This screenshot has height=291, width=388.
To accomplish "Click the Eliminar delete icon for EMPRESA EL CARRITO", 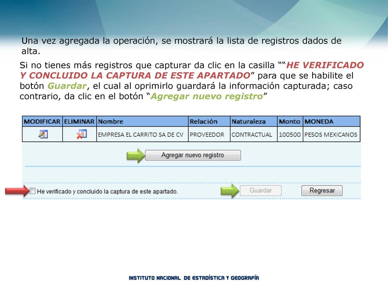I will tap(81, 134).
